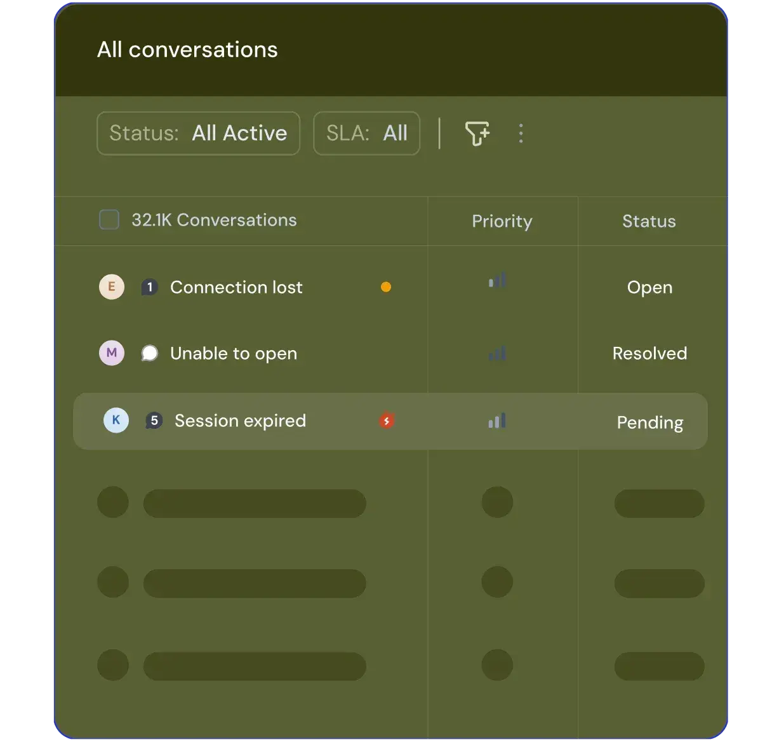Click the M avatar on Unable to open

point(112,353)
